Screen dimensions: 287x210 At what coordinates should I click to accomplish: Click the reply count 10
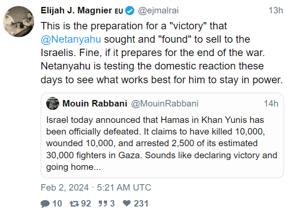(x=57, y=203)
